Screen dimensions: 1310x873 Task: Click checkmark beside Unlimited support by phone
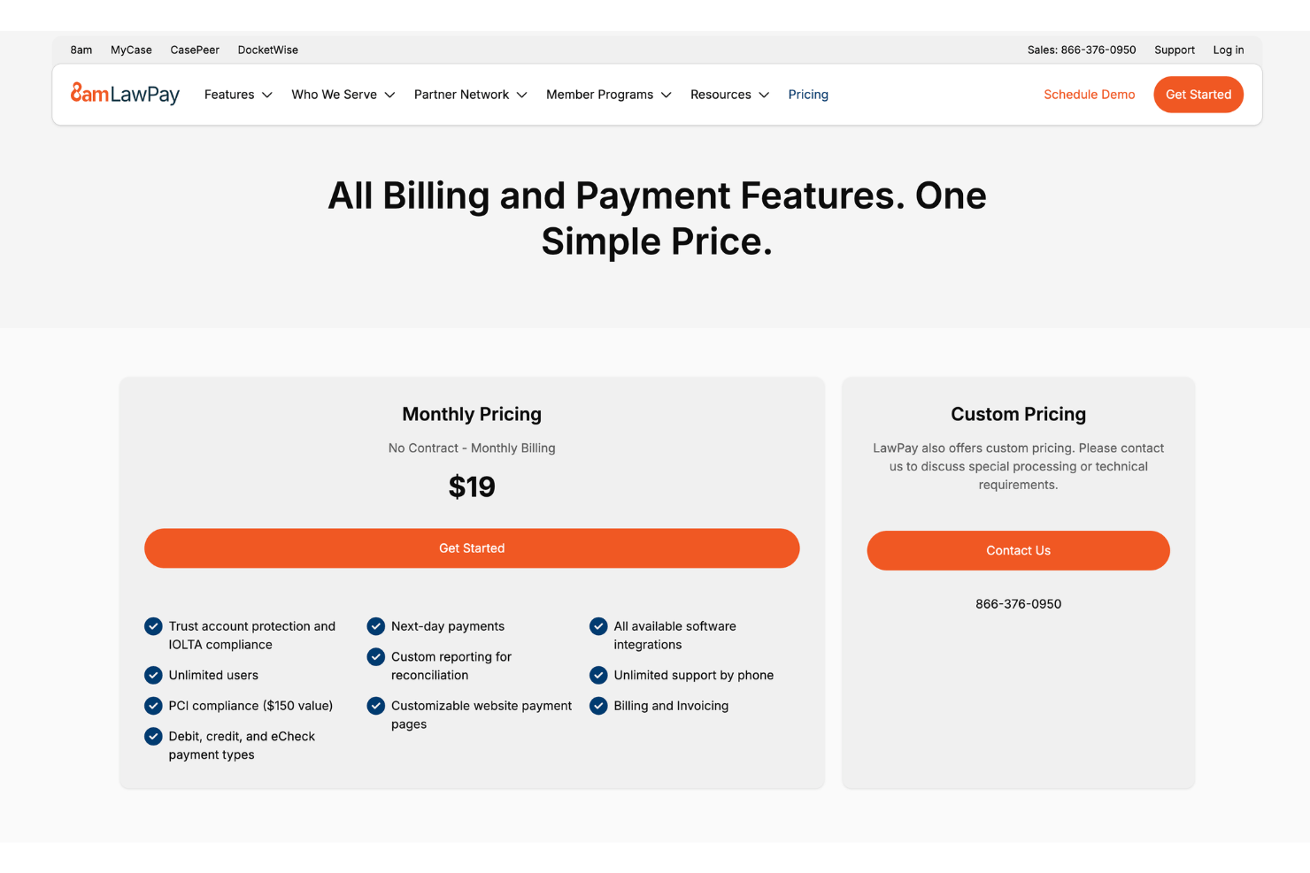pos(598,675)
